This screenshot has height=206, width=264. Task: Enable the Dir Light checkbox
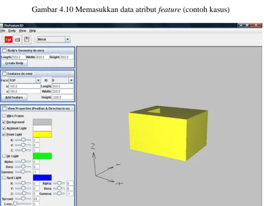4,156
